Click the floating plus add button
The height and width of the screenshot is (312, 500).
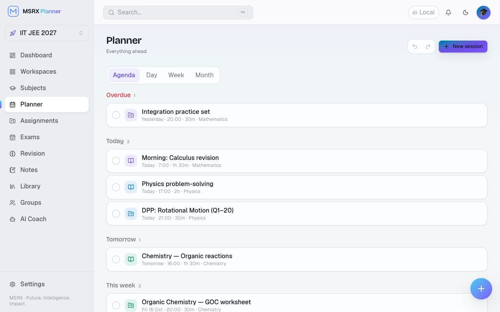pos(481,289)
